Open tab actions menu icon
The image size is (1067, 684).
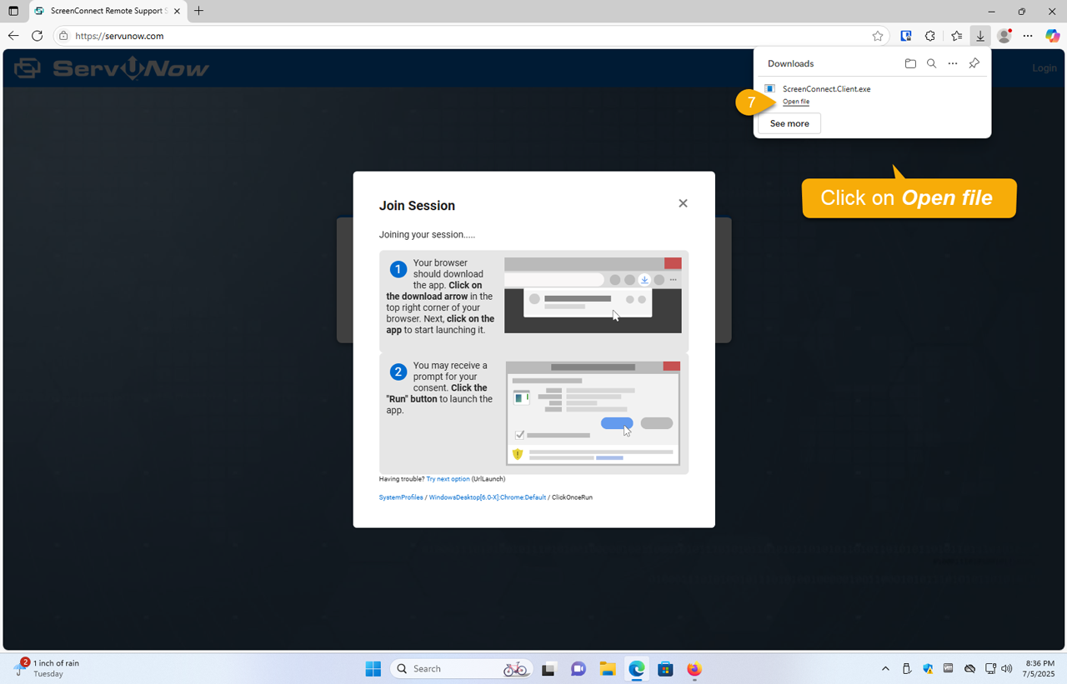[13, 11]
